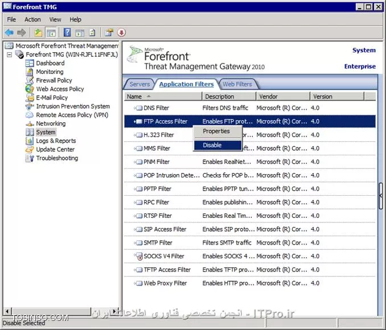386x330 pixels.
Task: Select the PNM Filter row
Action: 250,162
